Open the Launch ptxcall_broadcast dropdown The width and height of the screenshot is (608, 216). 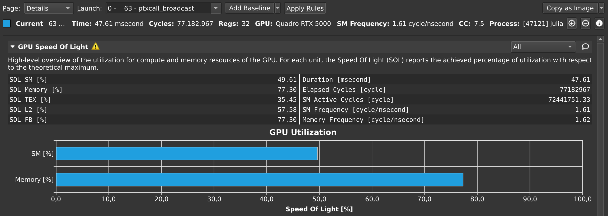coord(163,8)
